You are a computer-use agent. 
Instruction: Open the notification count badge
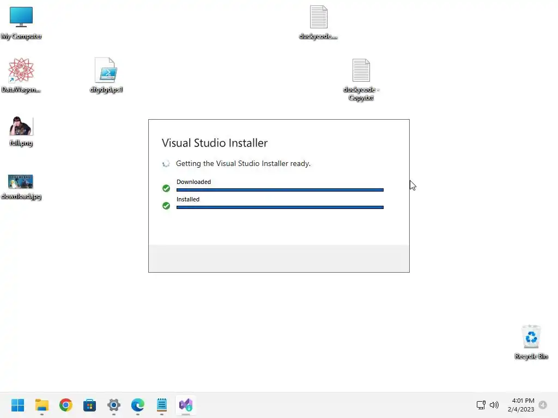543,405
